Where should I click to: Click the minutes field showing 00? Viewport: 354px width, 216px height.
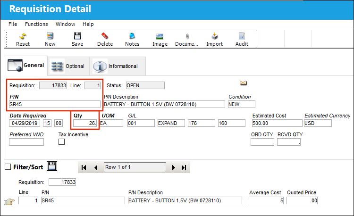click(59, 123)
